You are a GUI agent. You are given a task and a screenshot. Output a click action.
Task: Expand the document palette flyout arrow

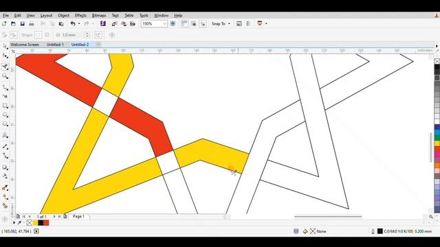pos(14,222)
